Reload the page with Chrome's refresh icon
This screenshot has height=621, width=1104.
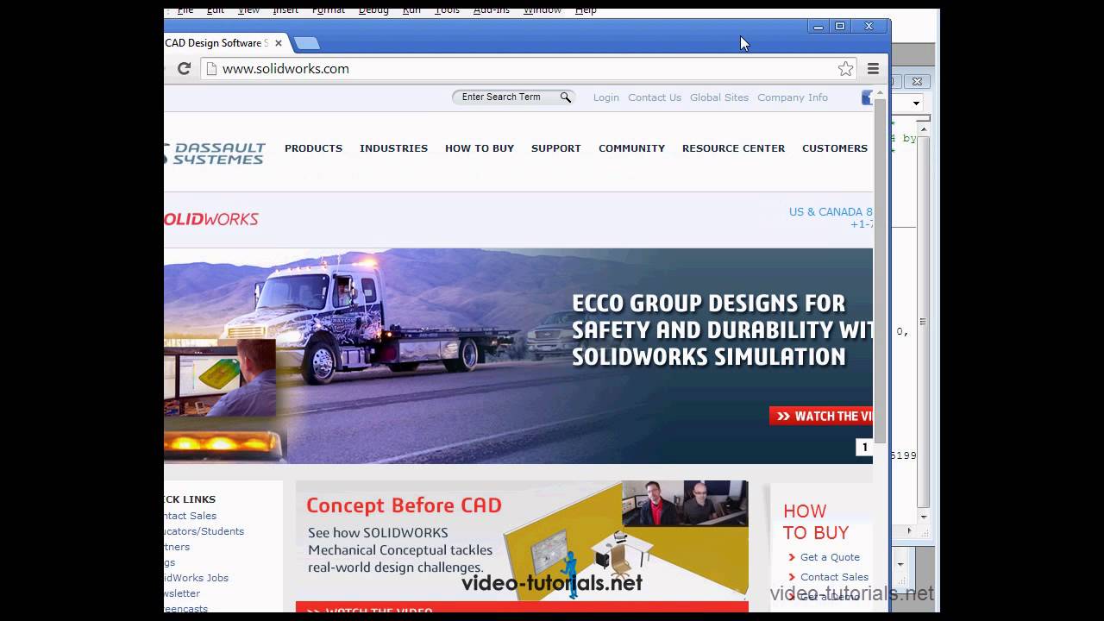pyautogui.click(x=184, y=69)
